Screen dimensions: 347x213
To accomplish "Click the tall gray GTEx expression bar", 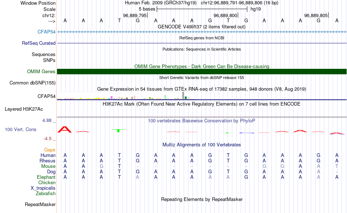I will click(x=183, y=95).
